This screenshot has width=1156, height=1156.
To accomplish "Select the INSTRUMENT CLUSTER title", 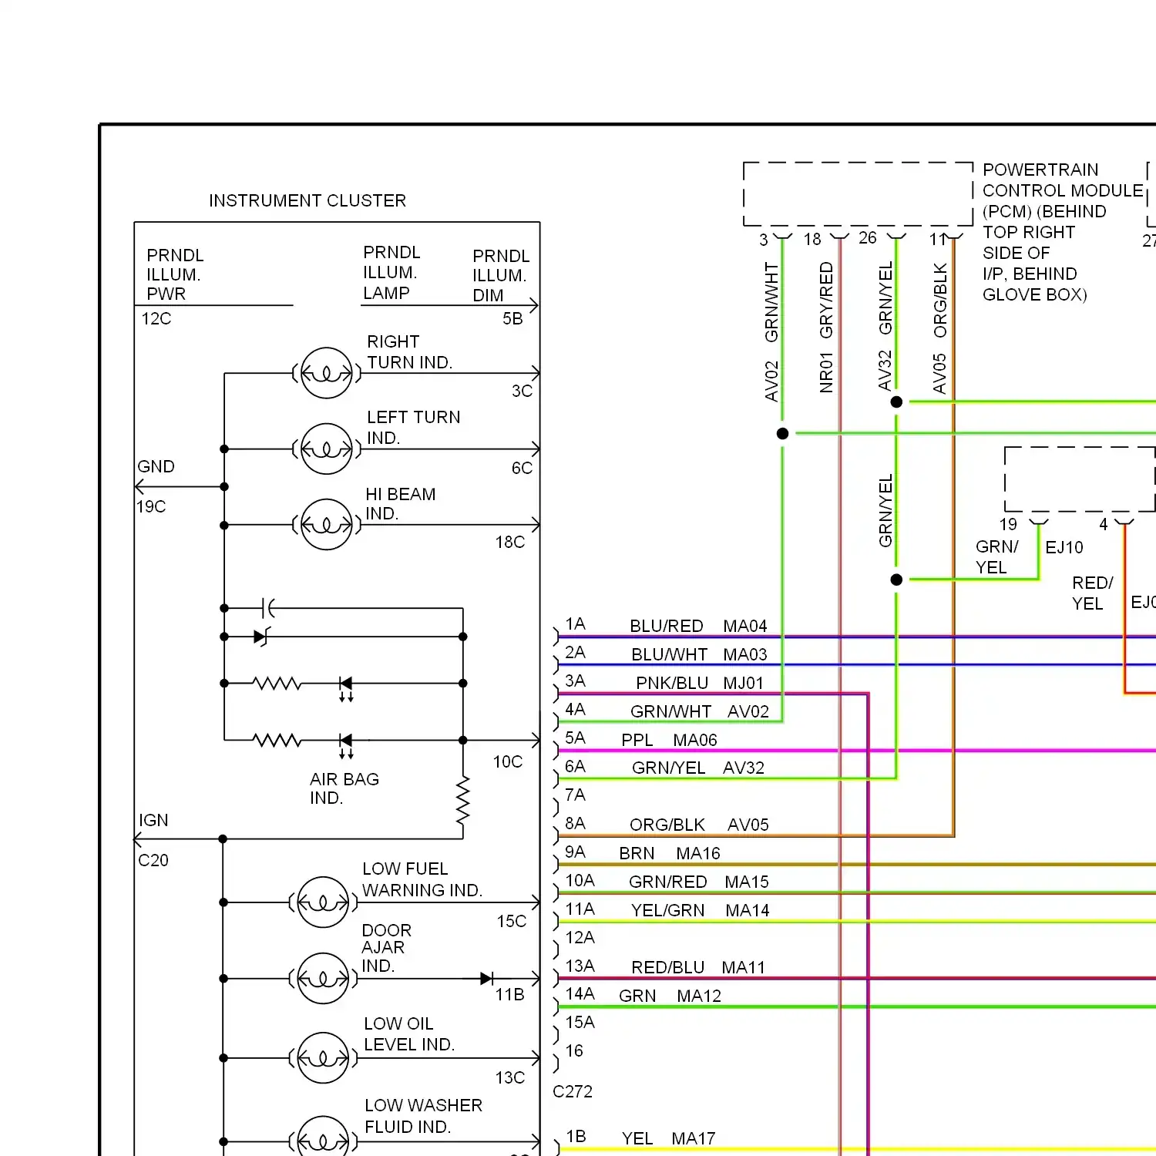I will coord(307,200).
